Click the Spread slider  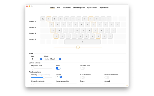115,84
